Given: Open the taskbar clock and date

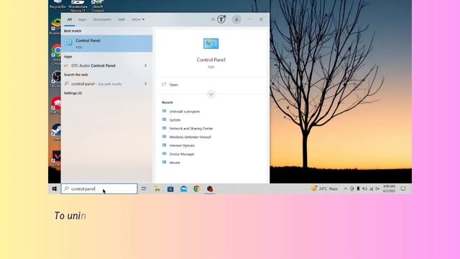Looking at the screenshot, I should click(389, 188).
